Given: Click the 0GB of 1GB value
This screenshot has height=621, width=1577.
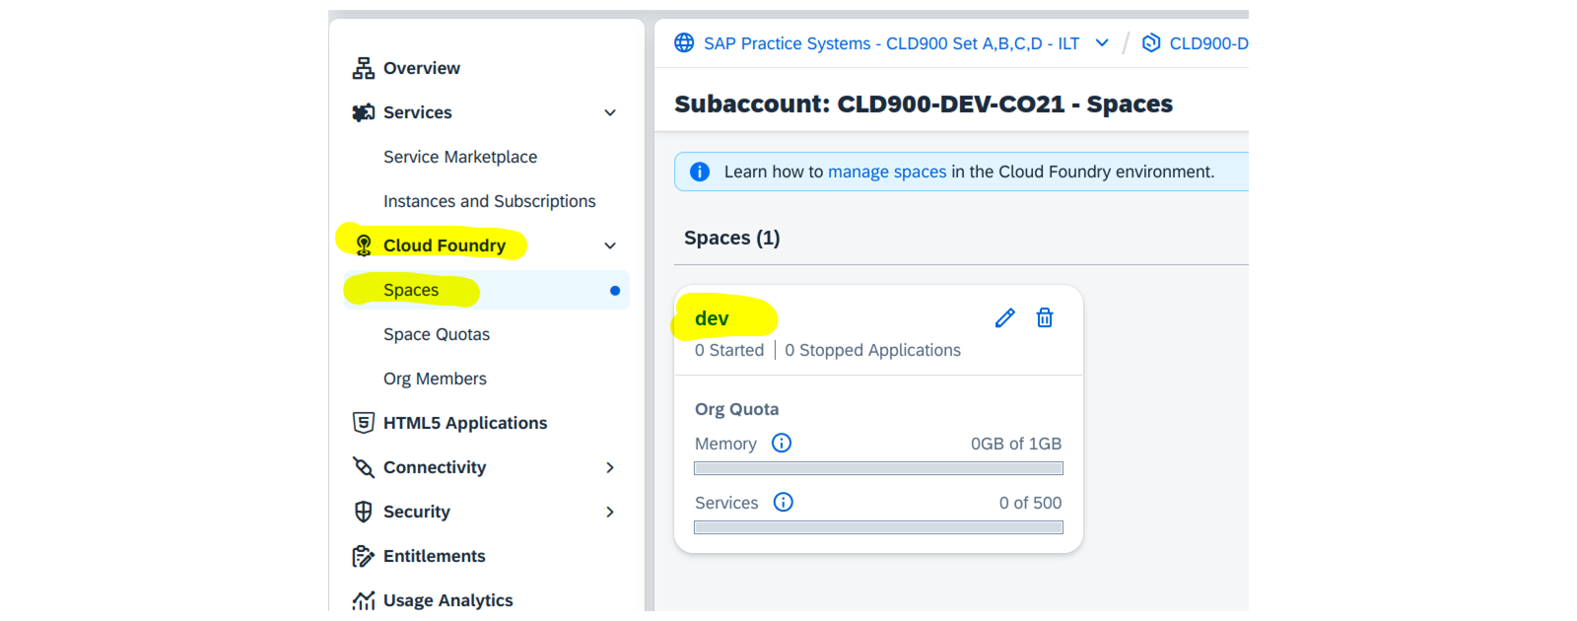Looking at the screenshot, I should point(1016,444).
